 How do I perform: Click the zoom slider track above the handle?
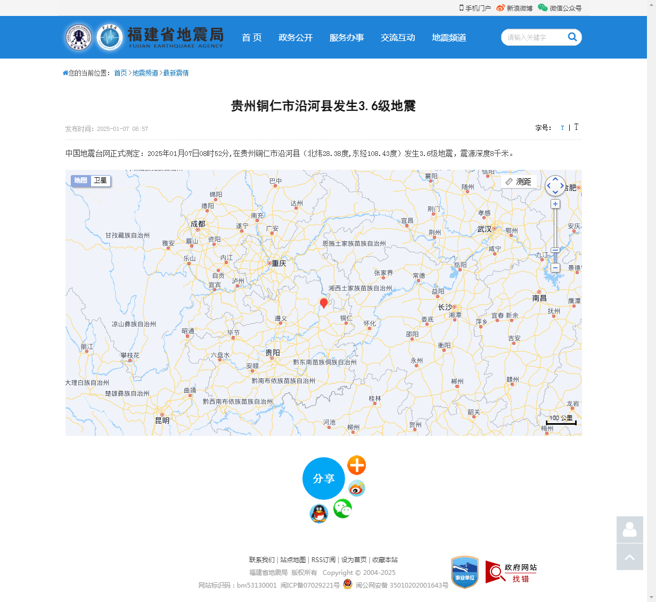555,227
